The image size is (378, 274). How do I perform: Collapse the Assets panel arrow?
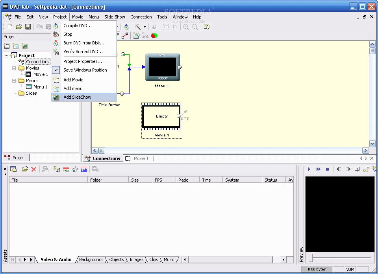(x=5, y=174)
